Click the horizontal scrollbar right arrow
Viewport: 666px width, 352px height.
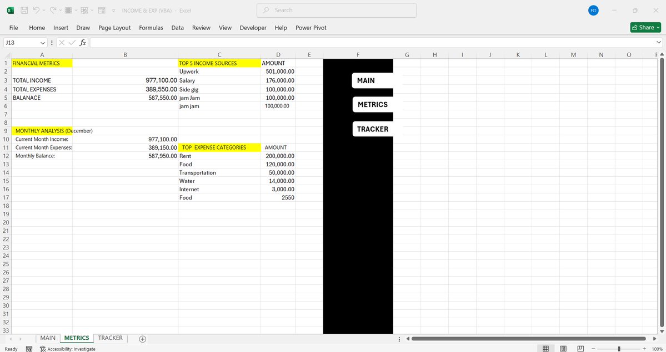coord(654,339)
